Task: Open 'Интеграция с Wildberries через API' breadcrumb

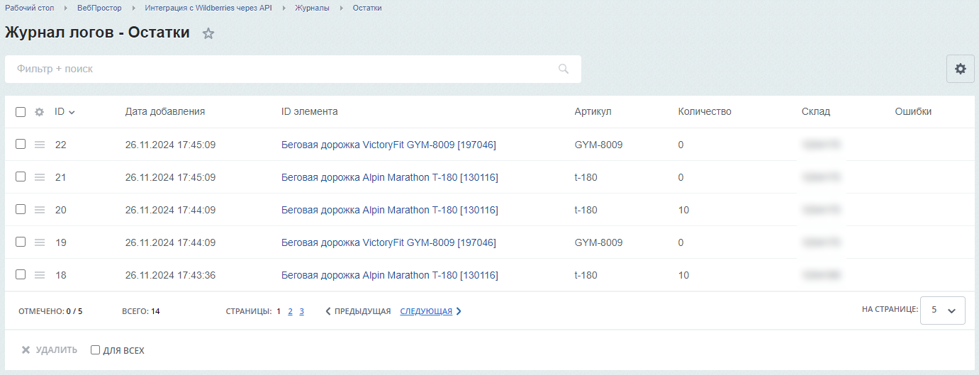Action: tap(208, 8)
